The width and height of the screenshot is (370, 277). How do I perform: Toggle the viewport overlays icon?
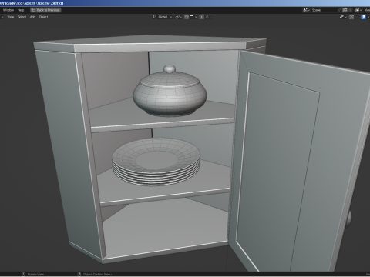pyautogui.click(x=363, y=17)
